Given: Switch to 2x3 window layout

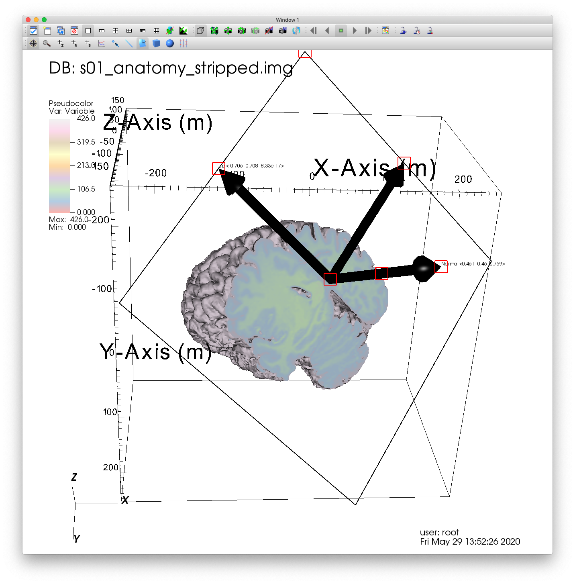Looking at the screenshot, I should click(x=129, y=31).
